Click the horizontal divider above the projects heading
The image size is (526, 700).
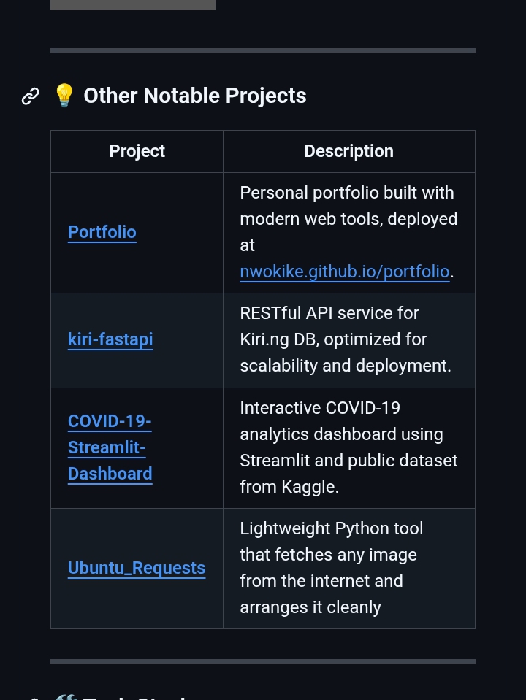click(262, 50)
